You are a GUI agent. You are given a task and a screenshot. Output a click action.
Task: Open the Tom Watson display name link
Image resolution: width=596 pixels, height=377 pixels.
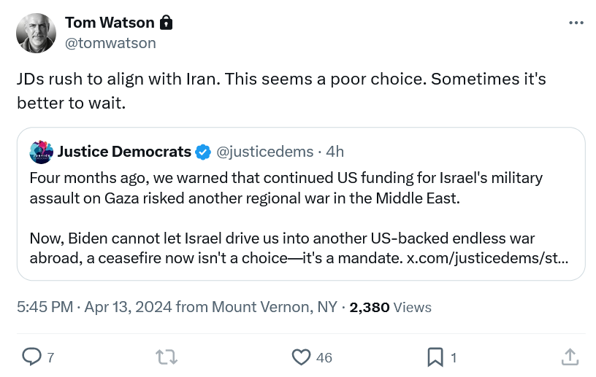[x=110, y=23]
